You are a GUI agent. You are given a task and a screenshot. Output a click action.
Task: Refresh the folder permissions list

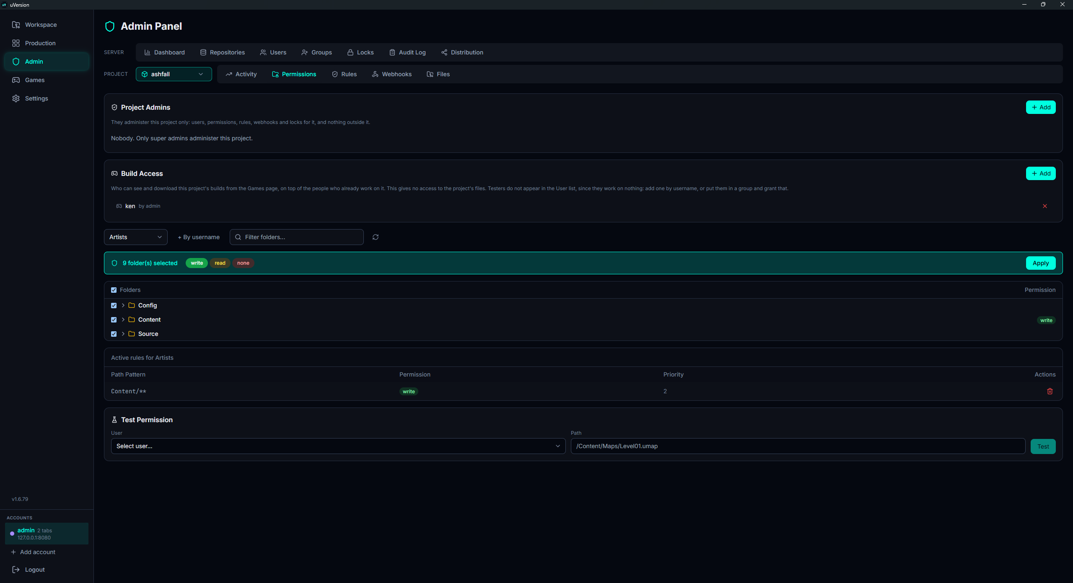point(376,237)
